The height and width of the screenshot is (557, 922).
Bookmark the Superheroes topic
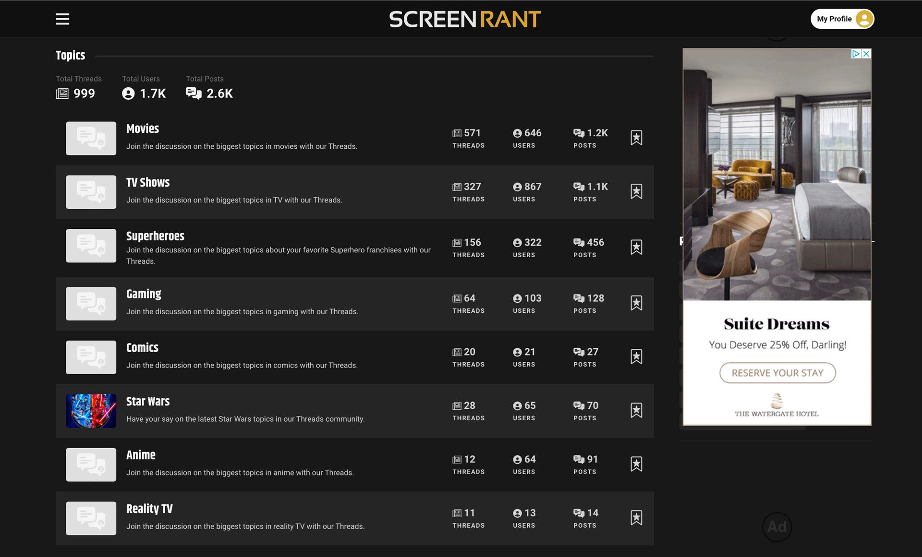[636, 247]
